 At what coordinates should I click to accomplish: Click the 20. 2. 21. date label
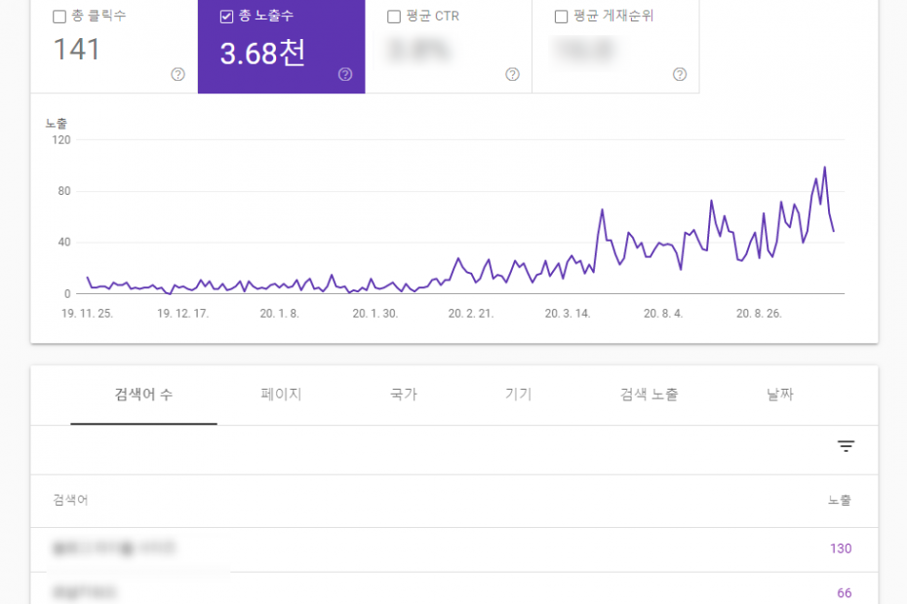tap(471, 314)
